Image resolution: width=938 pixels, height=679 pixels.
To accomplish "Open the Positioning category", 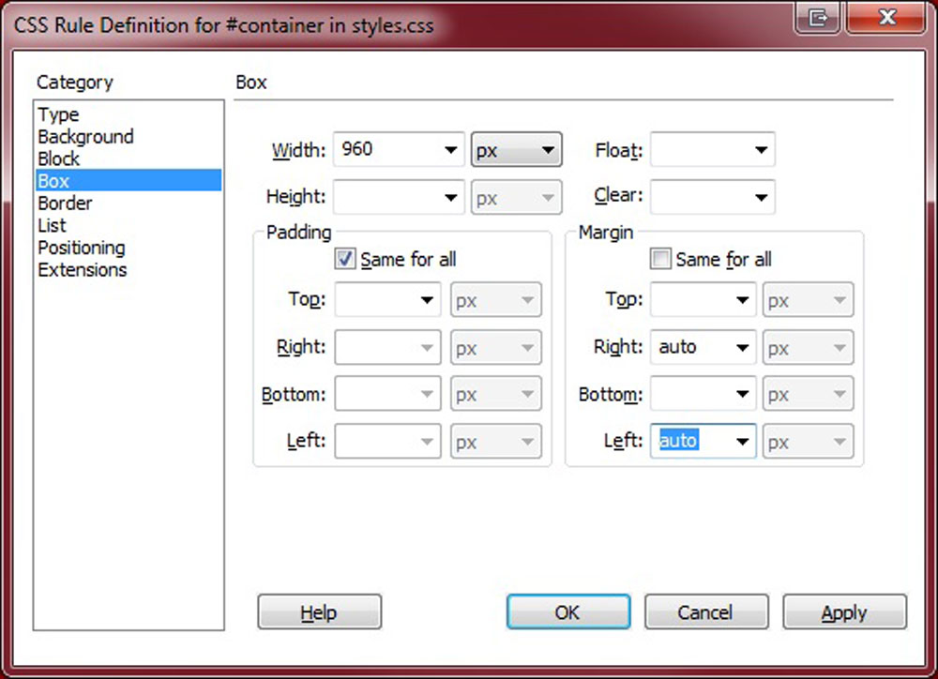I will tap(82, 248).
